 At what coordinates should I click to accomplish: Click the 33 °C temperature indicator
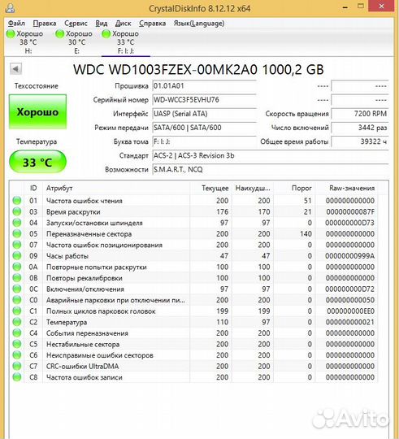tap(37, 162)
